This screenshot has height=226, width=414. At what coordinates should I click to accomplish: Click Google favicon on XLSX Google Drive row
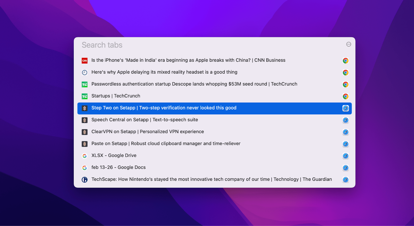tap(85, 156)
